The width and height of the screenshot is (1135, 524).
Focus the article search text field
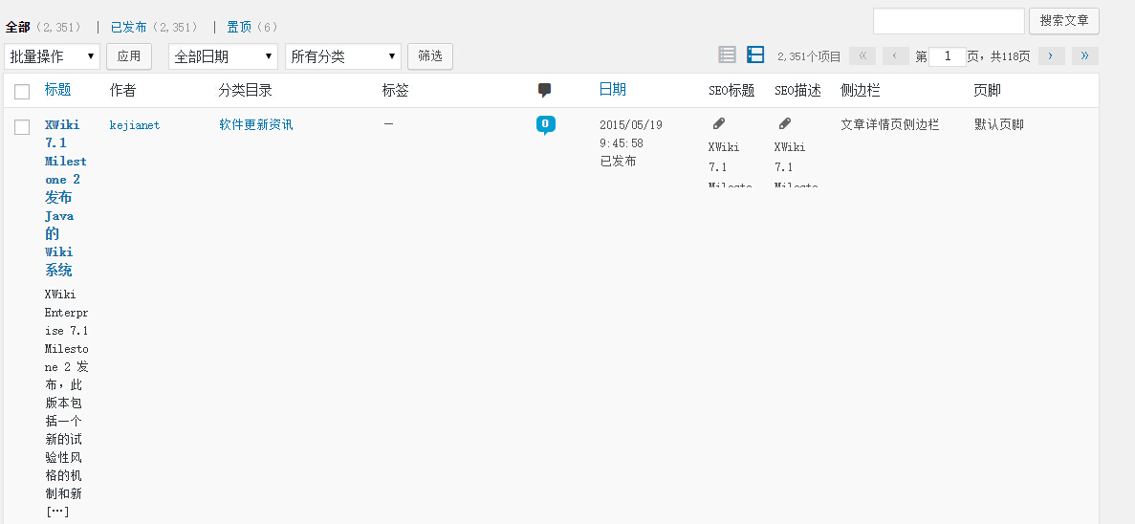tap(948, 21)
